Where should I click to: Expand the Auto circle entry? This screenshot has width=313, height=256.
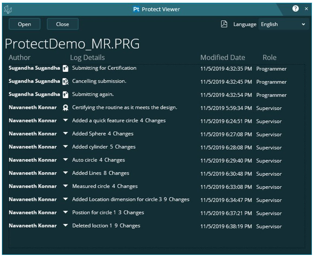[x=66, y=160]
